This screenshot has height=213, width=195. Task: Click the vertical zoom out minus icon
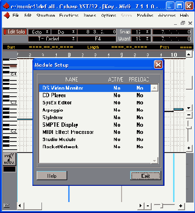coord(189,115)
